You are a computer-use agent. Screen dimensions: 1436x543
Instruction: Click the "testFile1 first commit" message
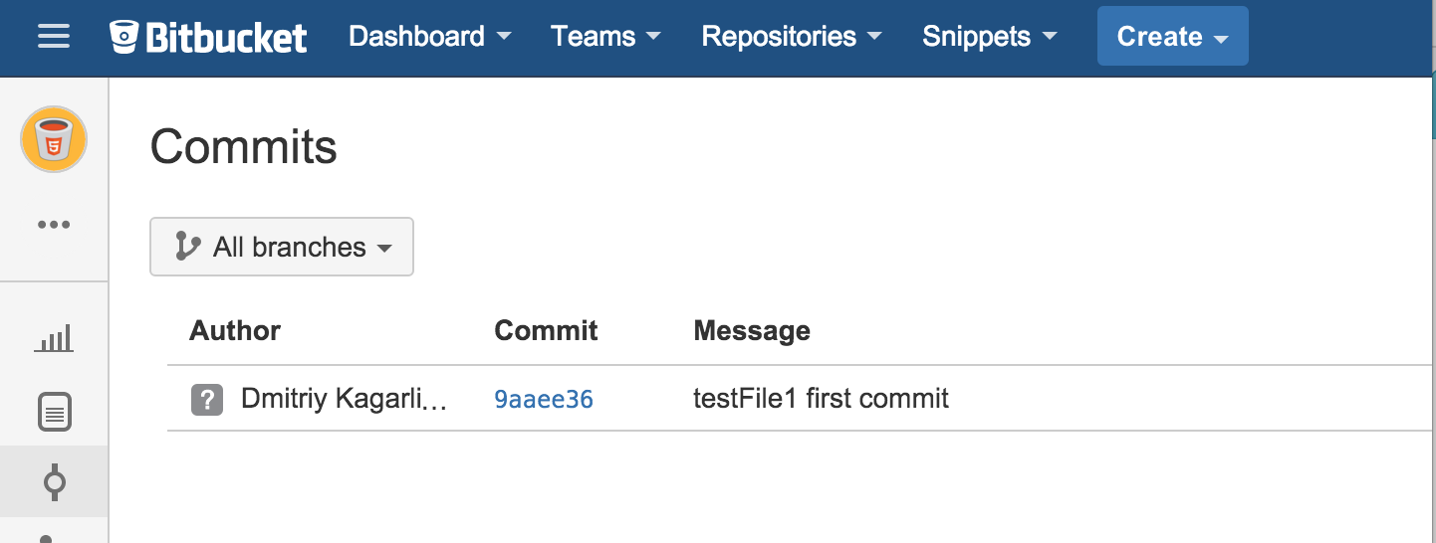(821, 400)
